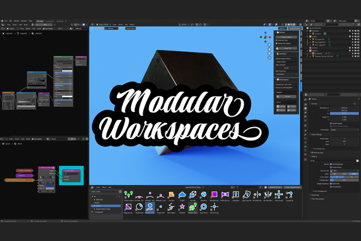Screen dimensions: 361x241
Task: Open the Options dropdown in viewport
Action: coord(283,28)
